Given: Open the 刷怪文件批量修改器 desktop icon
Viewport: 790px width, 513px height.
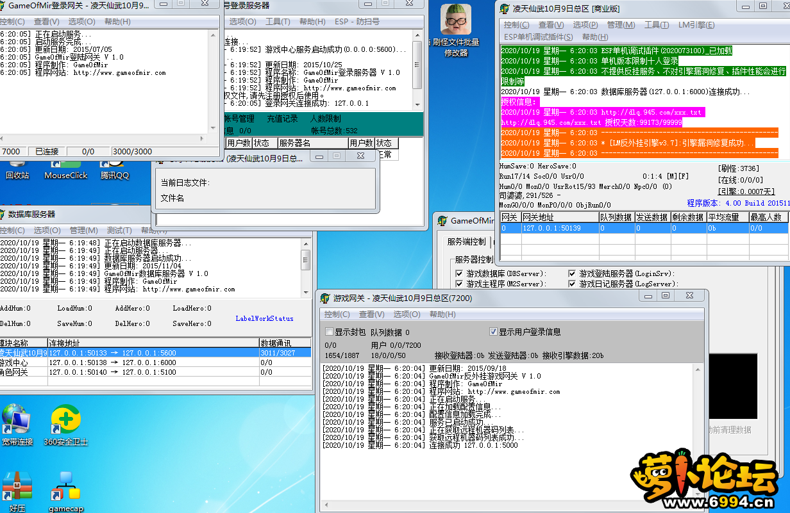Looking at the screenshot, I should 456,29.
